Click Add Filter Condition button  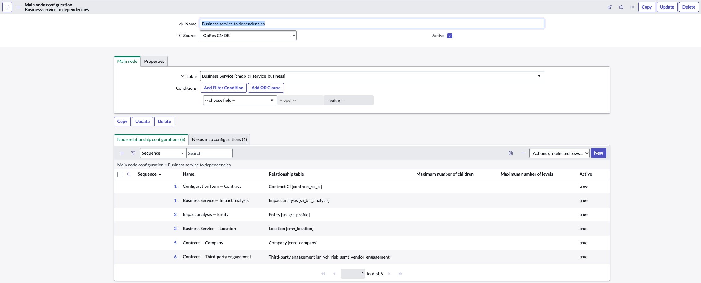tap(223, 88)
